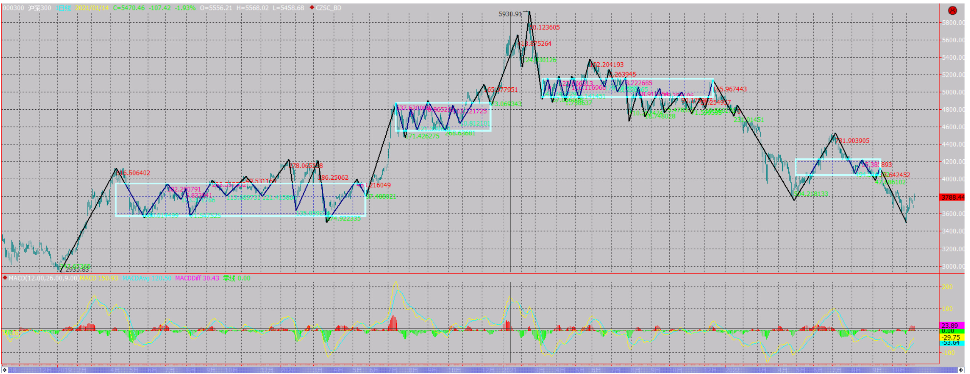This screenshot has height=374, width=970.
Task: Click the 5930.91 highest price marker
Action: (510, 14)
